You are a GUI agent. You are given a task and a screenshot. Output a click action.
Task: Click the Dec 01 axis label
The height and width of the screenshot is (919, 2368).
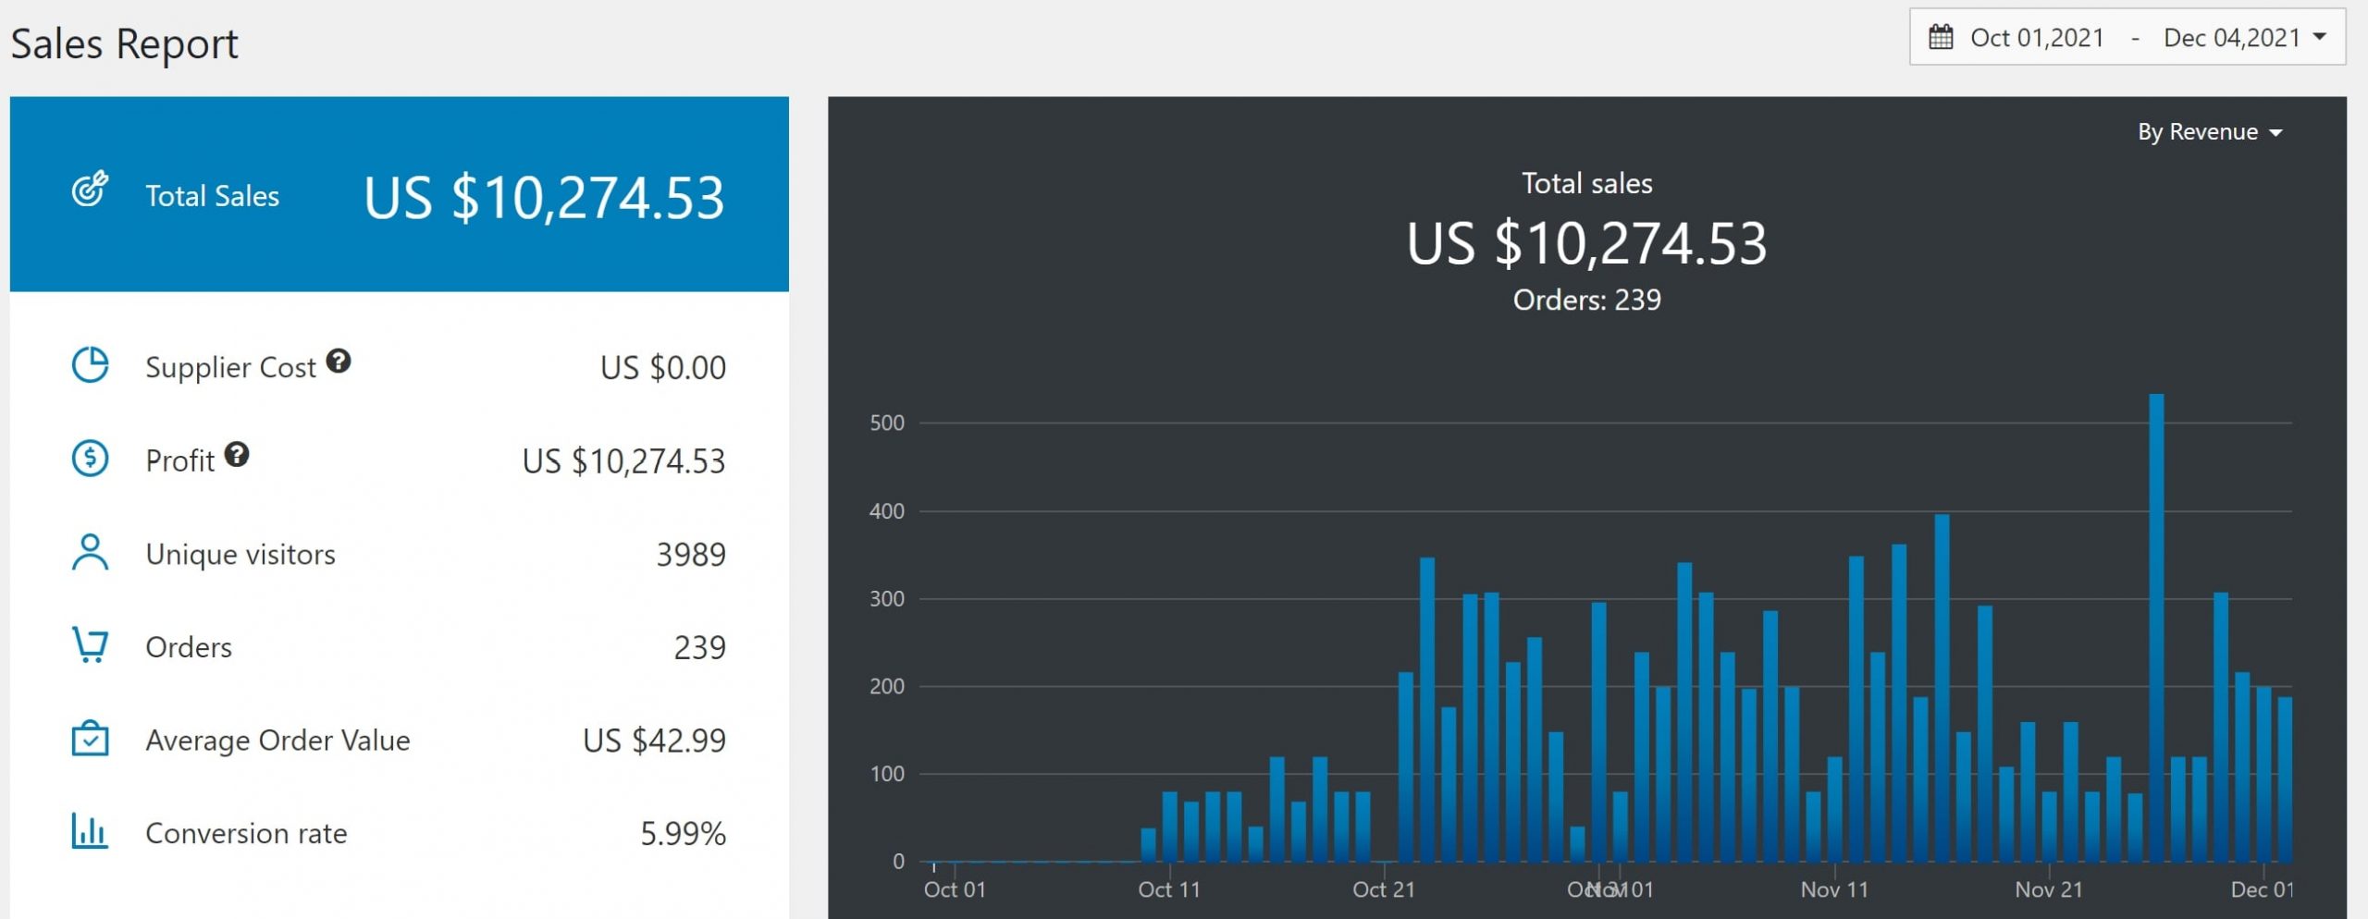click(2263, 889)
